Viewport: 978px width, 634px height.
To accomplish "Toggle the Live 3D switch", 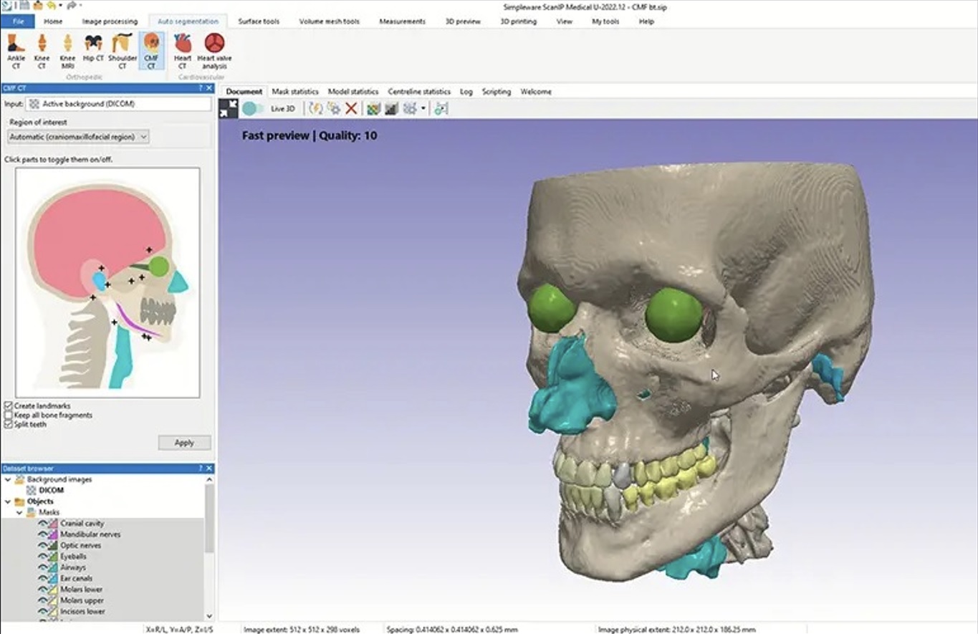I will coord(252,109).
